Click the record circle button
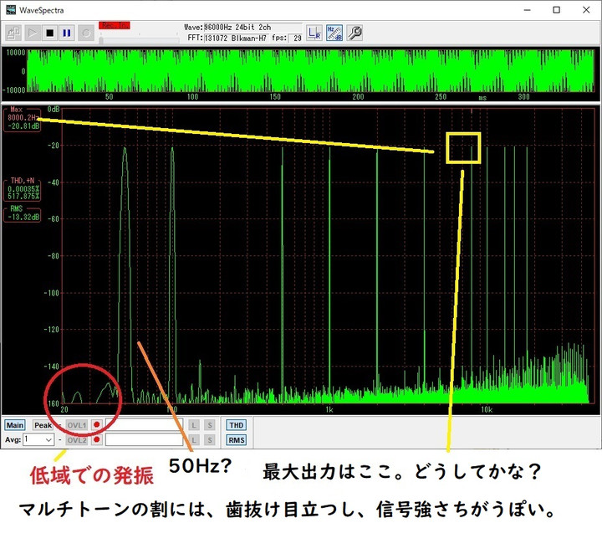 [x=86, y=33]
